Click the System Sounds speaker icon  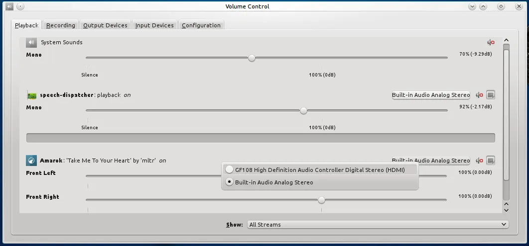[x=31, y=42]
